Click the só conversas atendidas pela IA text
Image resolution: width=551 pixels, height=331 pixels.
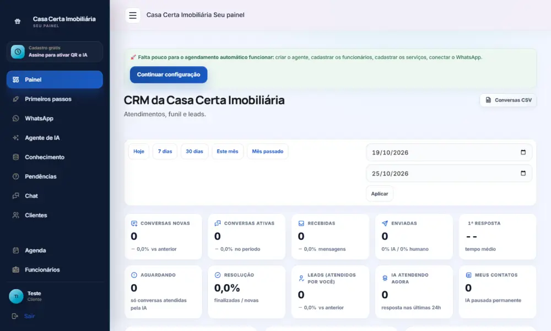[159, 304]
